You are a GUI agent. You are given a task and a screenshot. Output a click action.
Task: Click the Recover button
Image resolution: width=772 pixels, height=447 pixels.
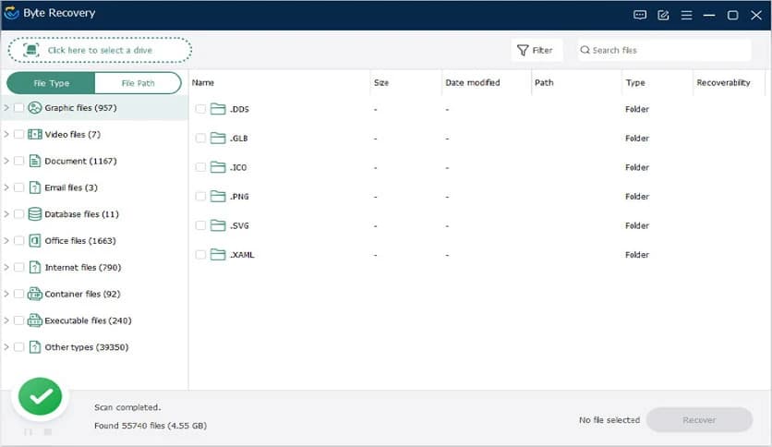tap(699, 420)
